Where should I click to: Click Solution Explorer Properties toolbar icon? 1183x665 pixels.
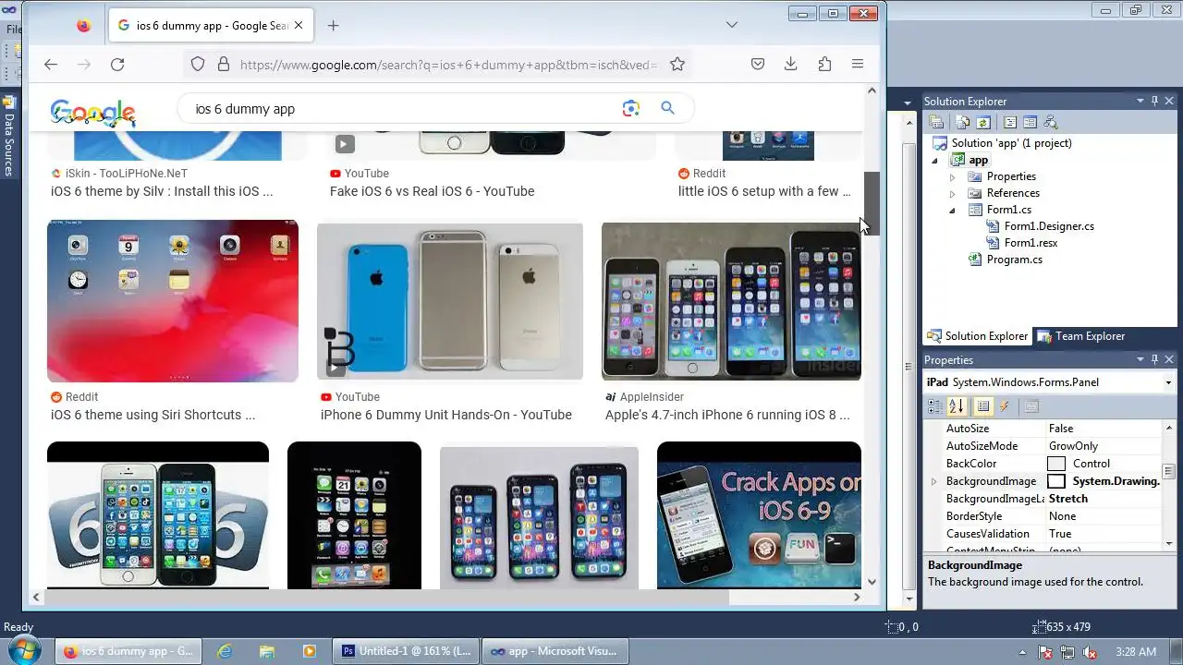point(936,122)
